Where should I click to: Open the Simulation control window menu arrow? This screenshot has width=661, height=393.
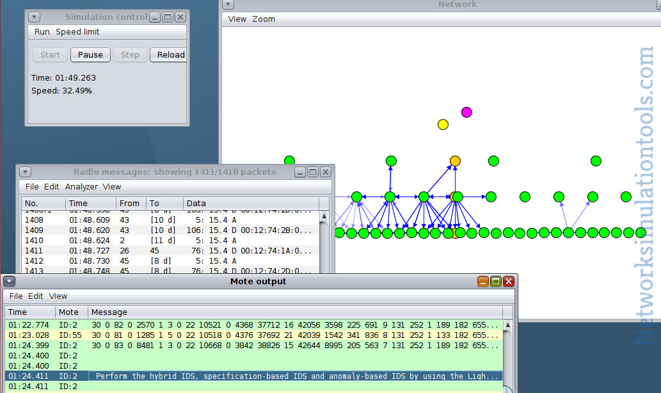pos(34,17)
